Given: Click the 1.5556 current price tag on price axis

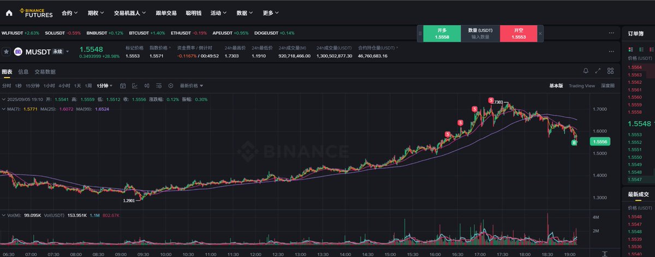Looking at the screenshot, I should 599,141.
